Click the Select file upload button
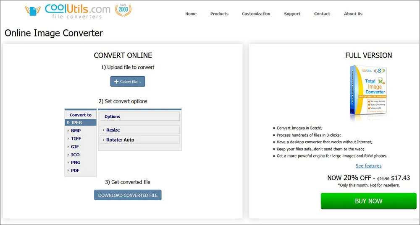Image resolution: width=420 pixels, height=225 pixels. click(x=128, y=82)
